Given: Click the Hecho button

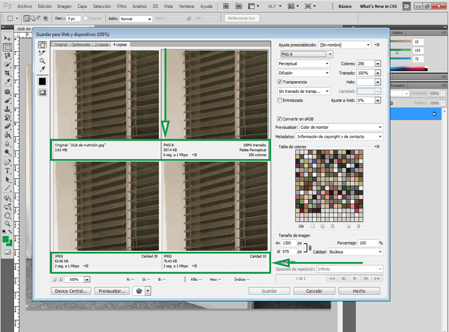Looking at the screenshot, I should click(359, 291).
